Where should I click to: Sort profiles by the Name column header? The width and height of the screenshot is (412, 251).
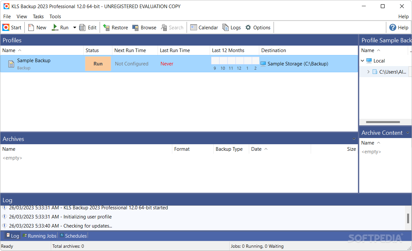coord(42,50)
